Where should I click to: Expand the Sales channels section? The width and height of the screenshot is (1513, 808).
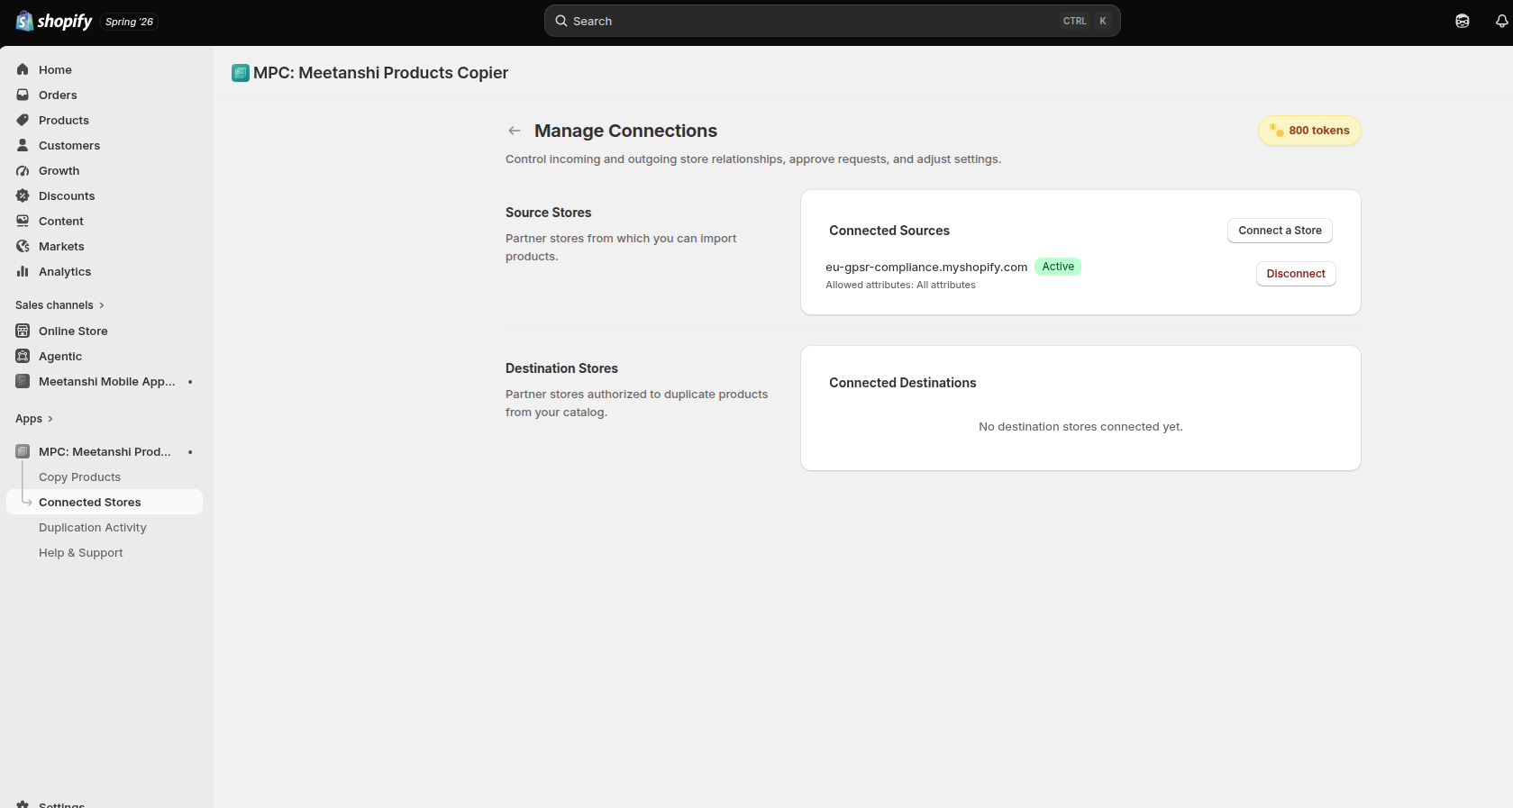click(x=60, y=305)
